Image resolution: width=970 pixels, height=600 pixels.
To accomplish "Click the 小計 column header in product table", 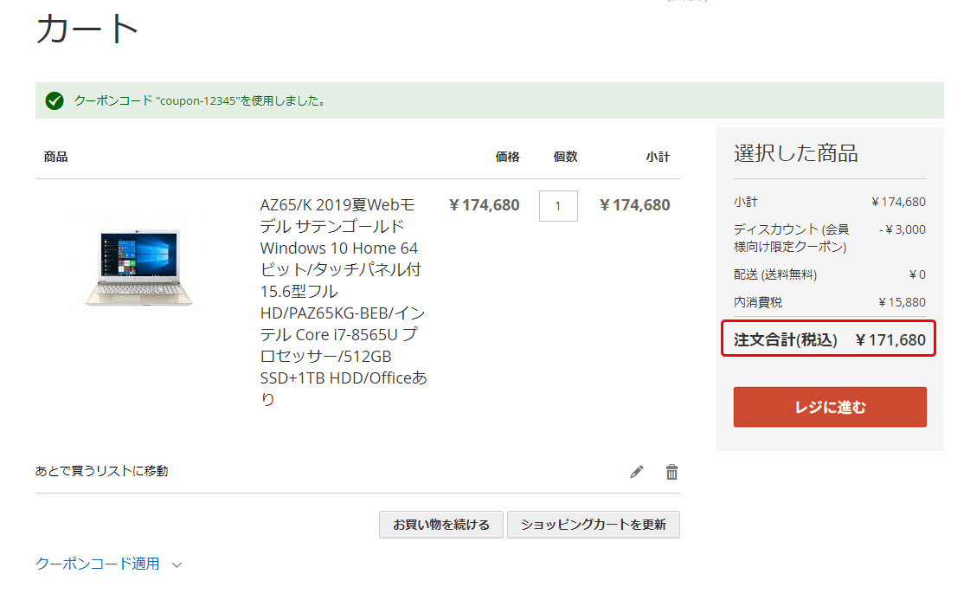I will 658,157.
